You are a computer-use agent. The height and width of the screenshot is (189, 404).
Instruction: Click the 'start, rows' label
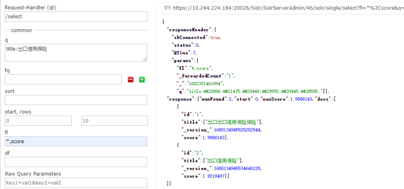point(18,112)
